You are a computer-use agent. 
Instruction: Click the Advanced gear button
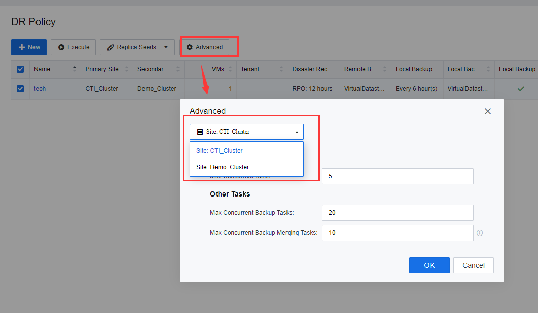(204, 47)
